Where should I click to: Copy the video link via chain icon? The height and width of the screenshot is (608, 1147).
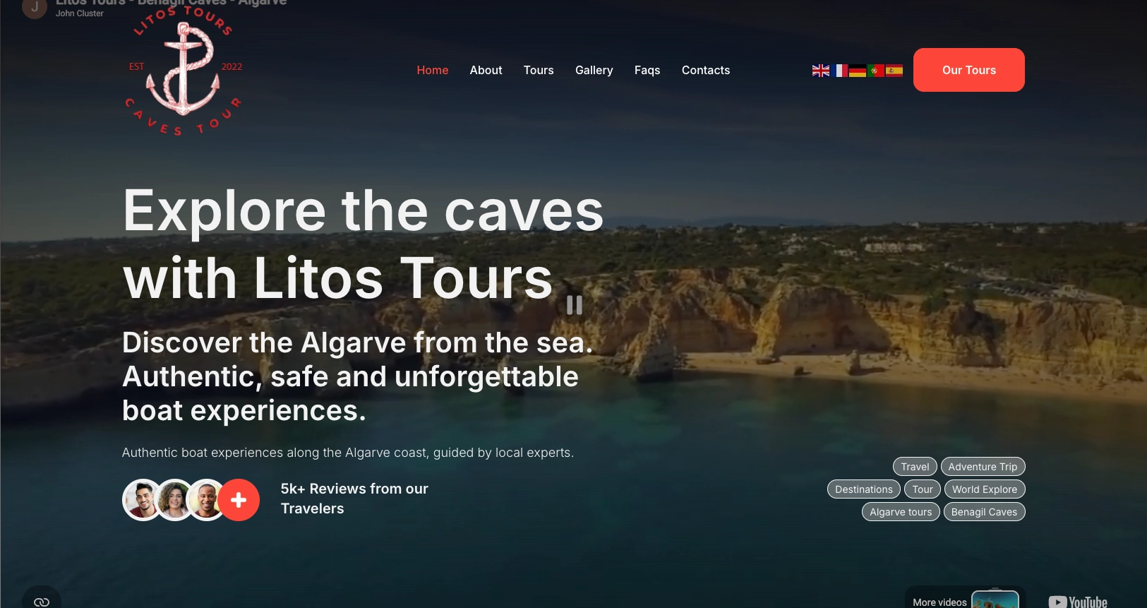point(42,601)
